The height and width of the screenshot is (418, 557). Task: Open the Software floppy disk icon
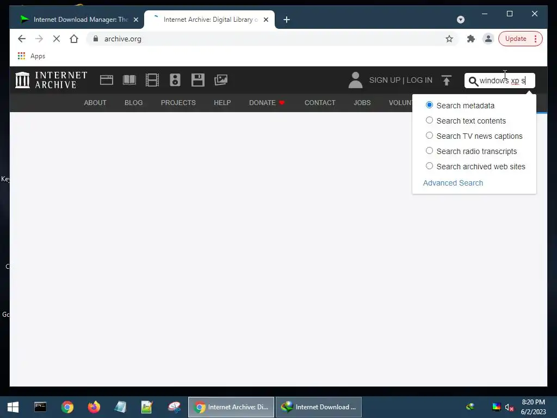click(198, 80)
